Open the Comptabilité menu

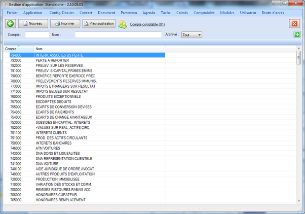(x=203, y=12)
